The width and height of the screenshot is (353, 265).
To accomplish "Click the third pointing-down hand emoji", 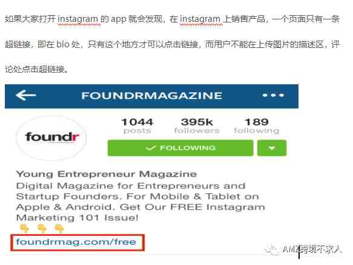I will pyautogui.click(x=59, y=228).
